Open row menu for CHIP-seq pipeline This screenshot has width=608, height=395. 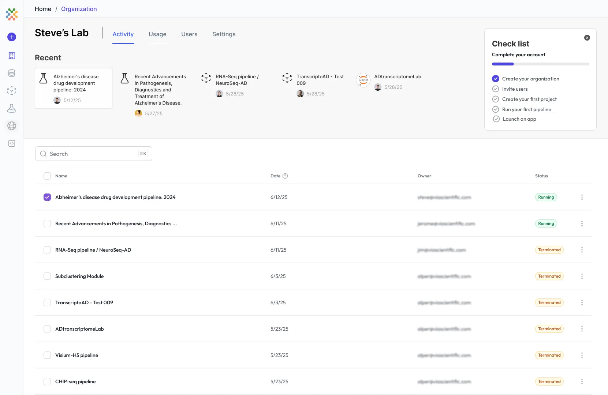tap(582, 381)
